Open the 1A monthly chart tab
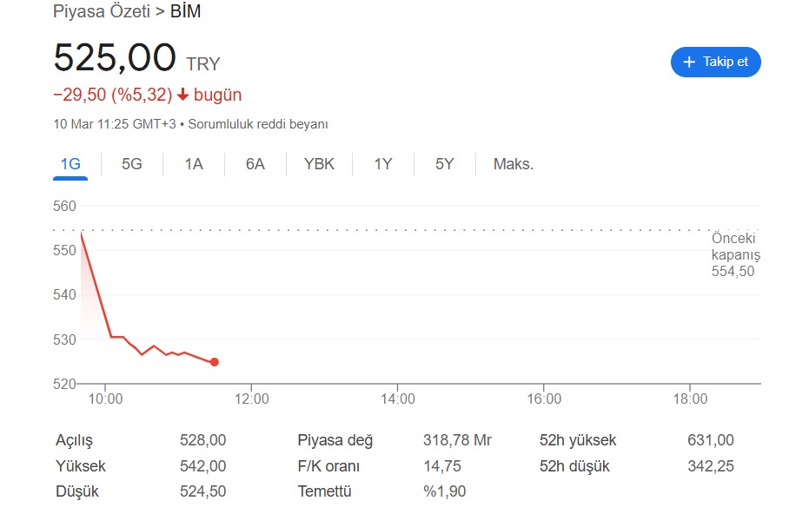The height and width of the screenshot is (514, 809). click(194, 164)
